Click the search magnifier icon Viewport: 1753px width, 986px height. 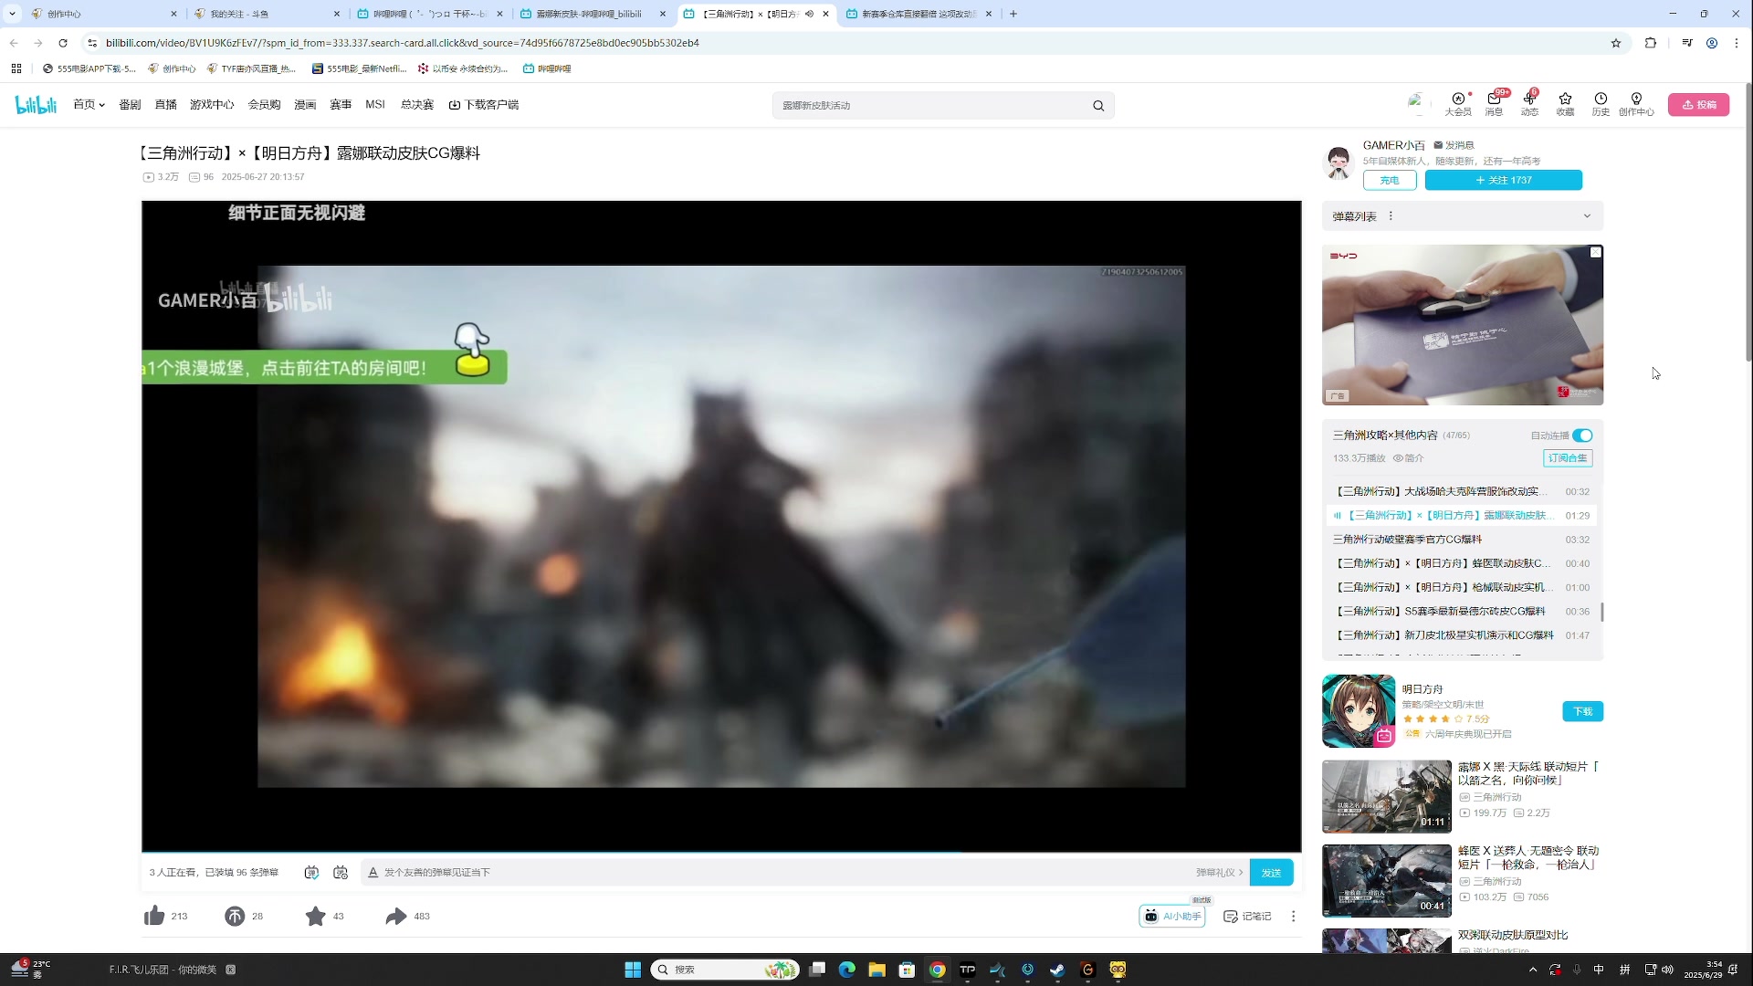point(1098,106)
